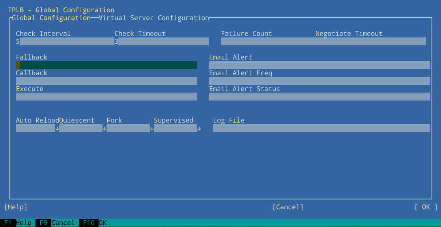Viewport: 441px width, 227px height.
Task: Focus the Callback input field
Action: click(x=107, y=81)
